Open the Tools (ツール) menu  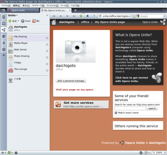(65, 5)
